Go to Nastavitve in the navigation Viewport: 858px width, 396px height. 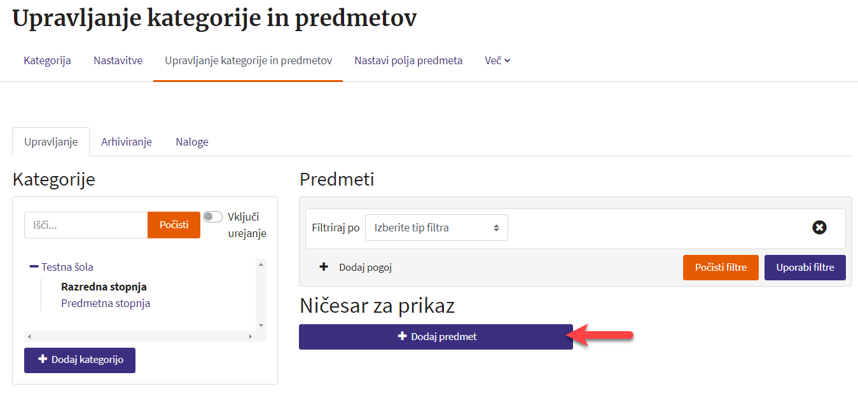click(x=118, y=61)
